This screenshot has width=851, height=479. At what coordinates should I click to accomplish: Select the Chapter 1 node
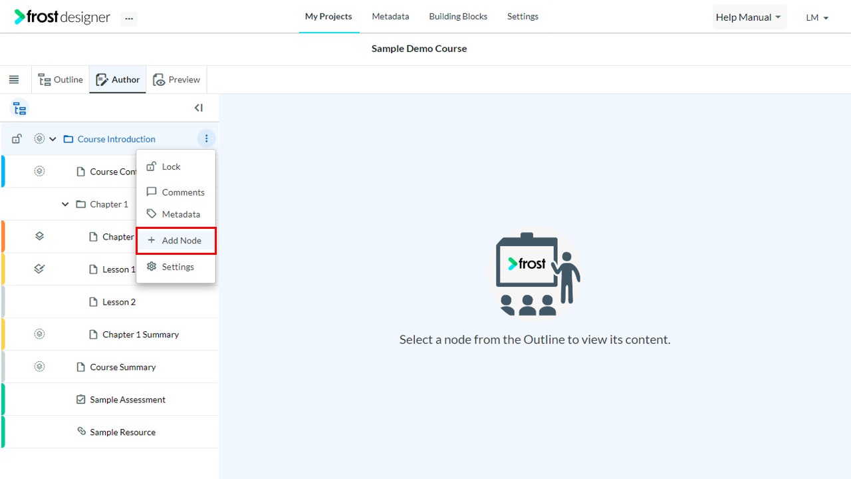[109, 204]
